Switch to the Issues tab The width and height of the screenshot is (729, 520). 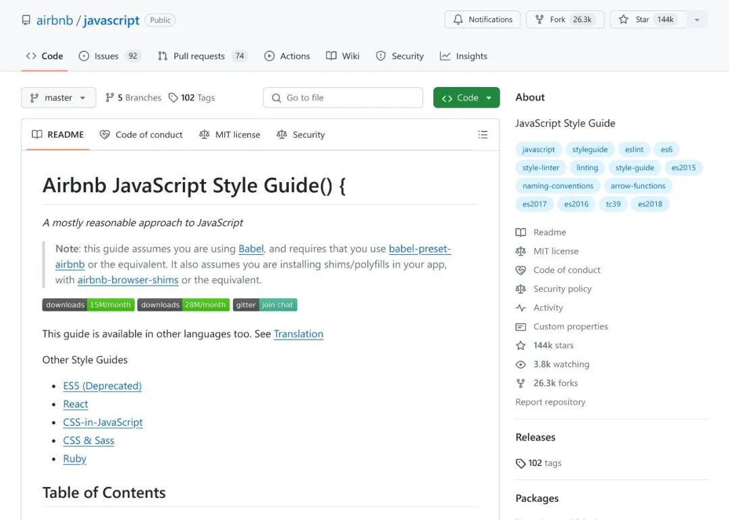tap(109, 56)
